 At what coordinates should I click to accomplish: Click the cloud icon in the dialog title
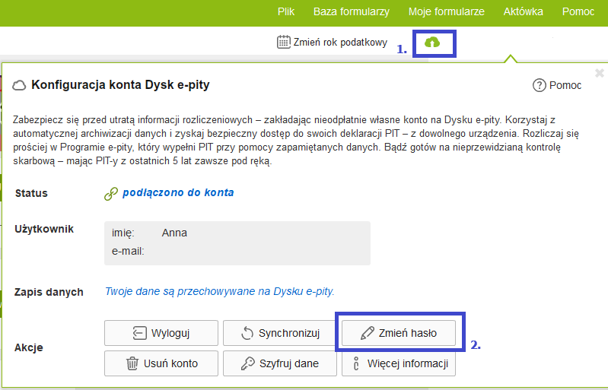[20, 85]
